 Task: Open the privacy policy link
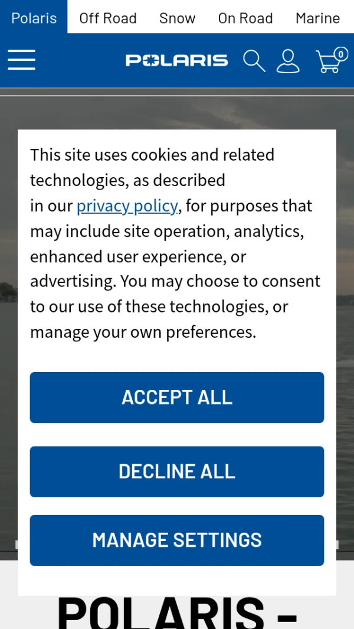[127, 206]
